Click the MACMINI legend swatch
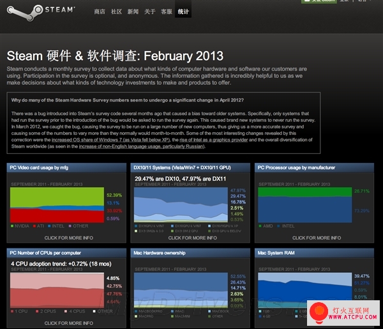 coord(172,316)
